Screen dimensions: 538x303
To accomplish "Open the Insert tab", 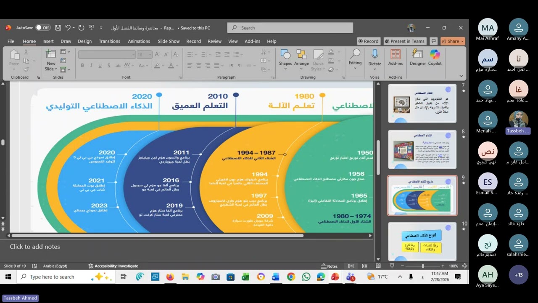I will click(48, 41).
